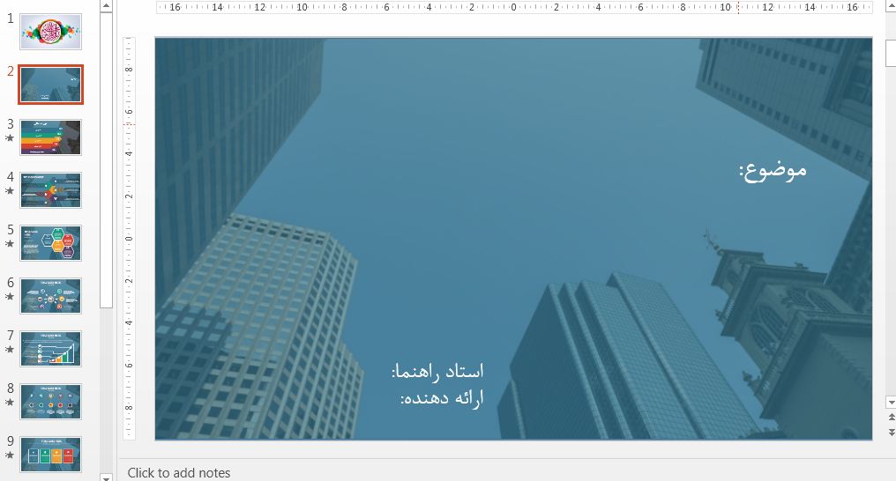This screenshot has height=481, width=896.
Task: Click the 'ارائه دهنده:' text line
Action: [442, 397]
